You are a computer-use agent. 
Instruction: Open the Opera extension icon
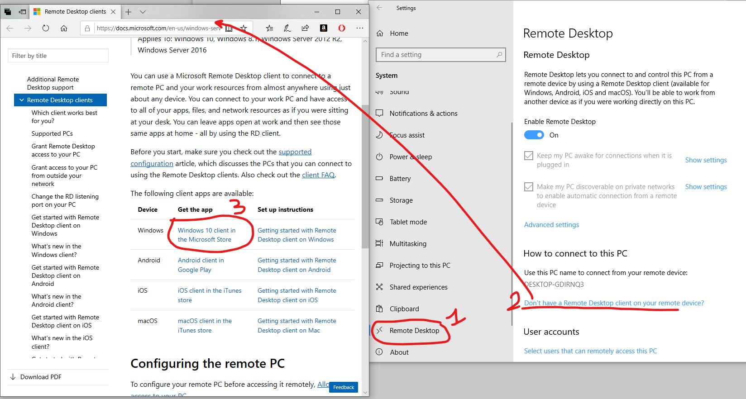[342, 28]
